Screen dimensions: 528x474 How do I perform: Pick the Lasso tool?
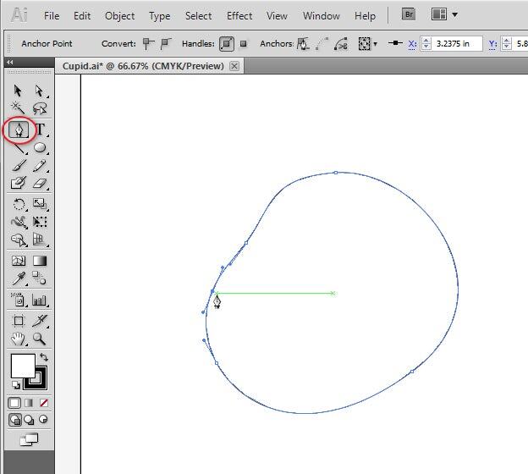point(40,108)
